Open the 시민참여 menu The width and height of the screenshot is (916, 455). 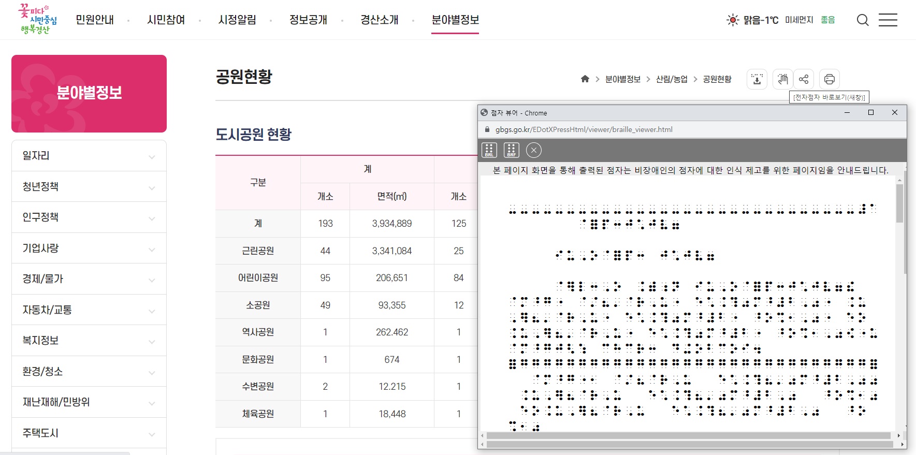click(x=166, y=20)
